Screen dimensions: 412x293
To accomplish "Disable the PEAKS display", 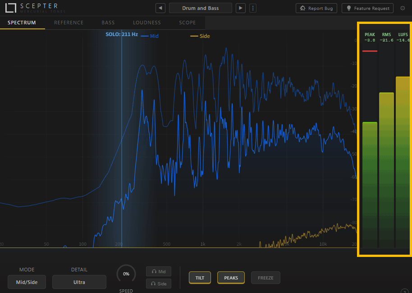I will coord(231,278).
